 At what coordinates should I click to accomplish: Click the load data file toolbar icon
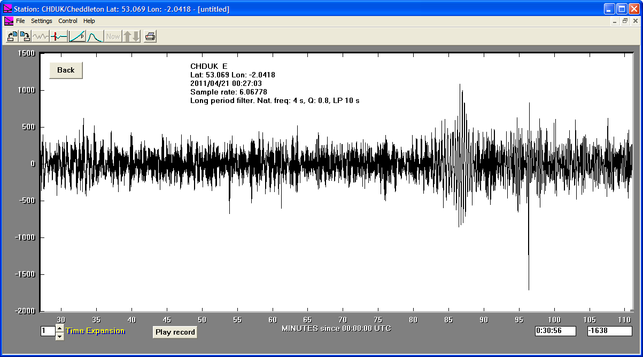(12, 36)
